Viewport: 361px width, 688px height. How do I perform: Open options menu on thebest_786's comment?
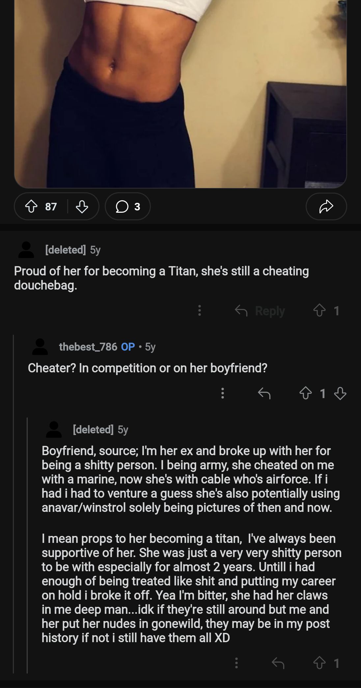(x=223, y=393)
